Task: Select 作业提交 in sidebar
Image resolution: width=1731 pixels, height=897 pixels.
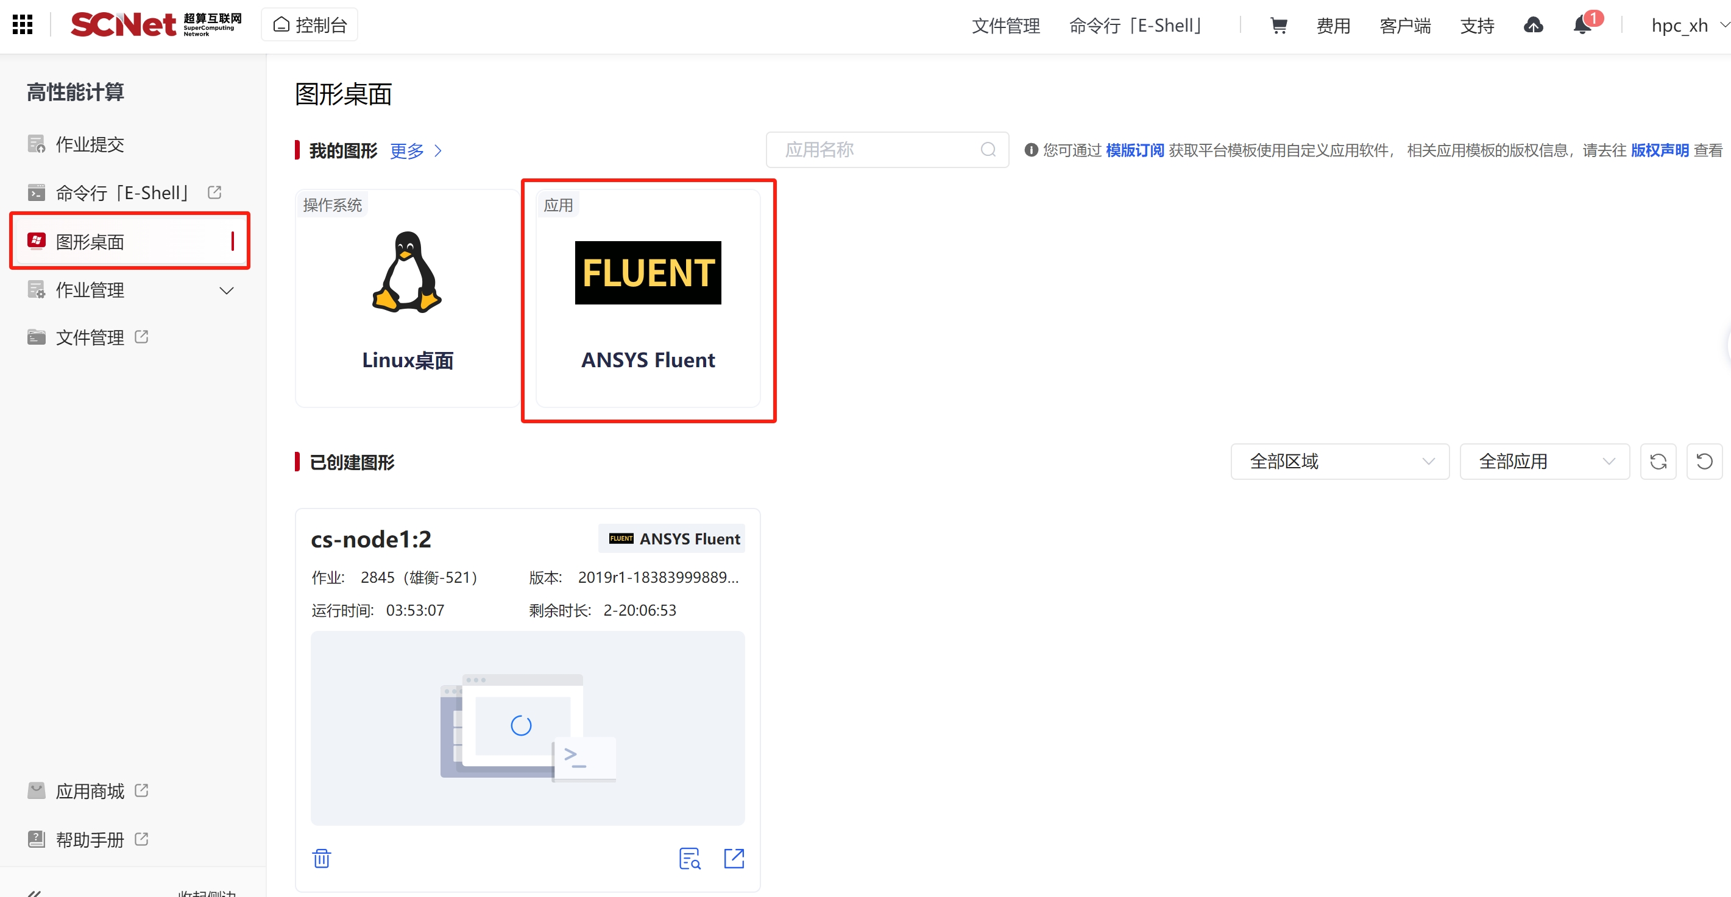Action: click(90, 144)
